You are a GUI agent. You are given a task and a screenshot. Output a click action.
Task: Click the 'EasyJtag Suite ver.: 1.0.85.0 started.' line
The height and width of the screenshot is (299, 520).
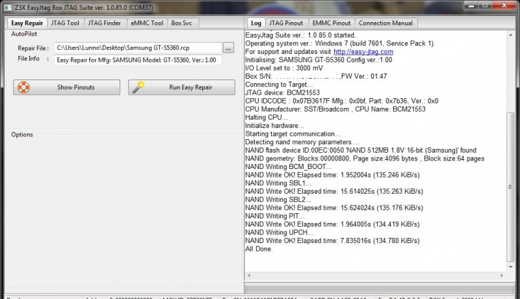pyautogui.click(x=300, y=36)
